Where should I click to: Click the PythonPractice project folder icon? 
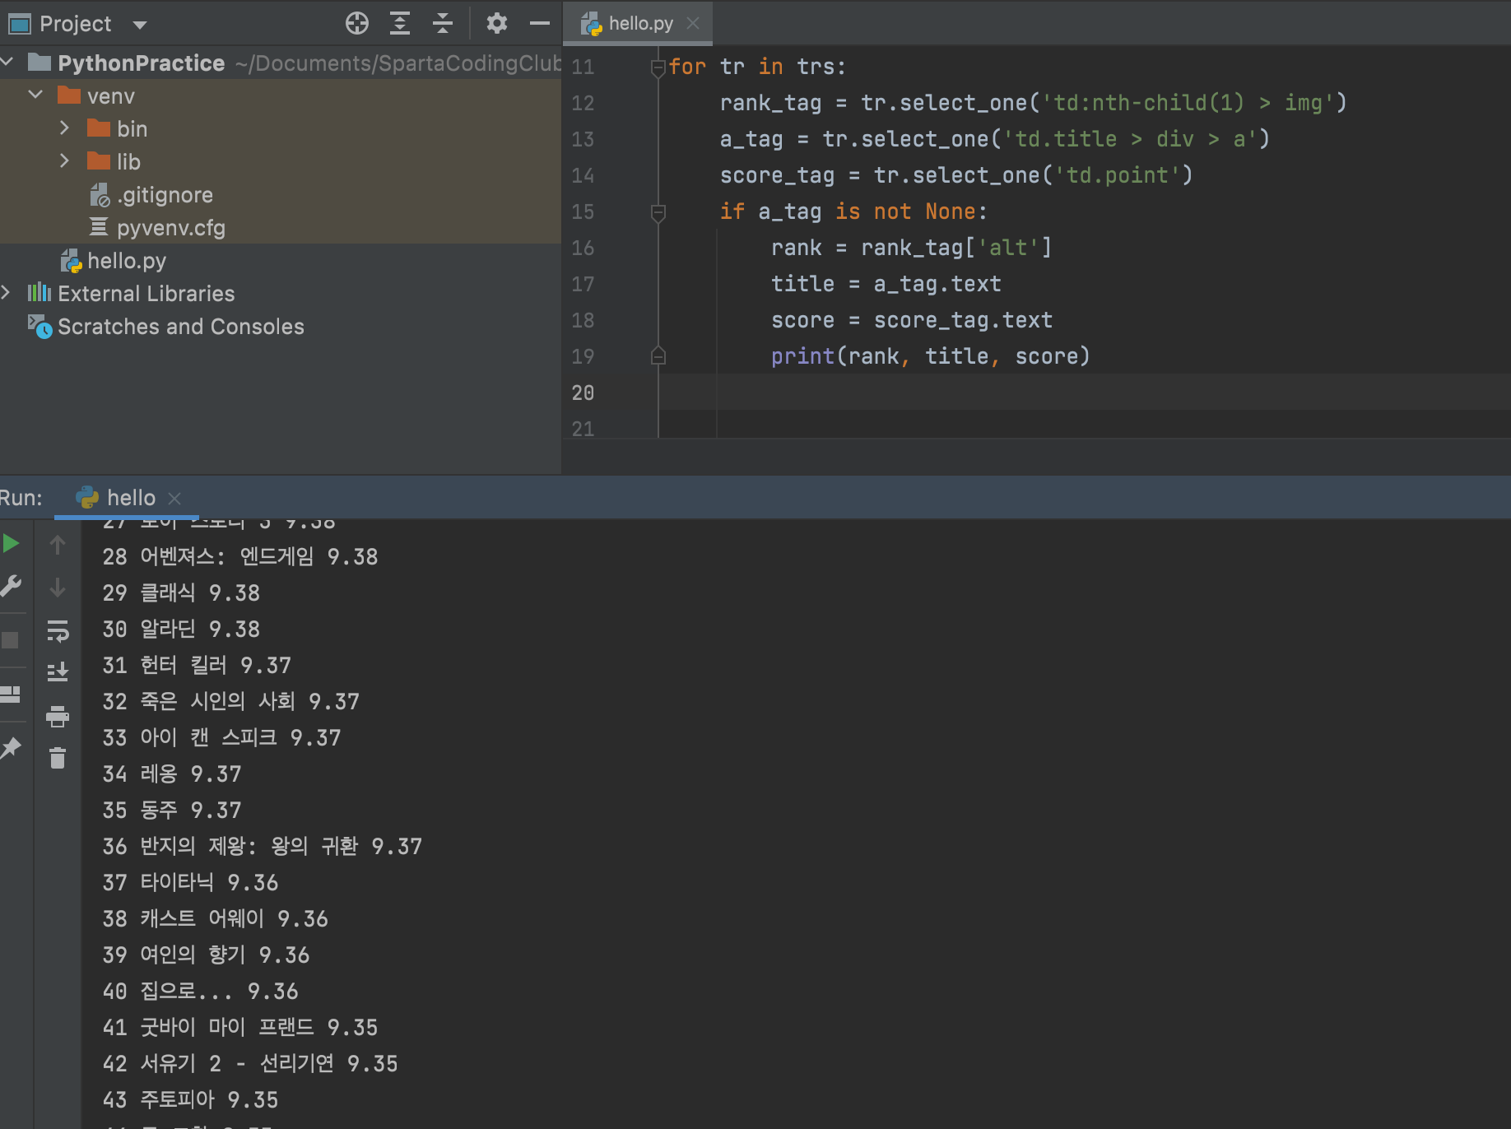40,63
